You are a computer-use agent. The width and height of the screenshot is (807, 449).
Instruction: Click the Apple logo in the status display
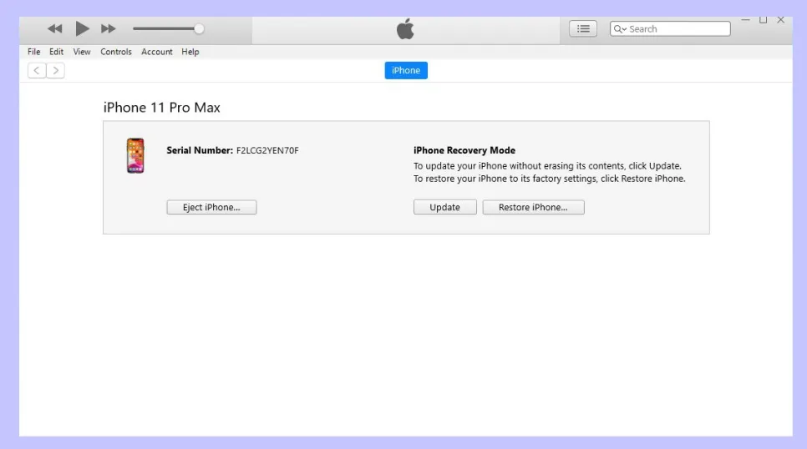(405, 29)
